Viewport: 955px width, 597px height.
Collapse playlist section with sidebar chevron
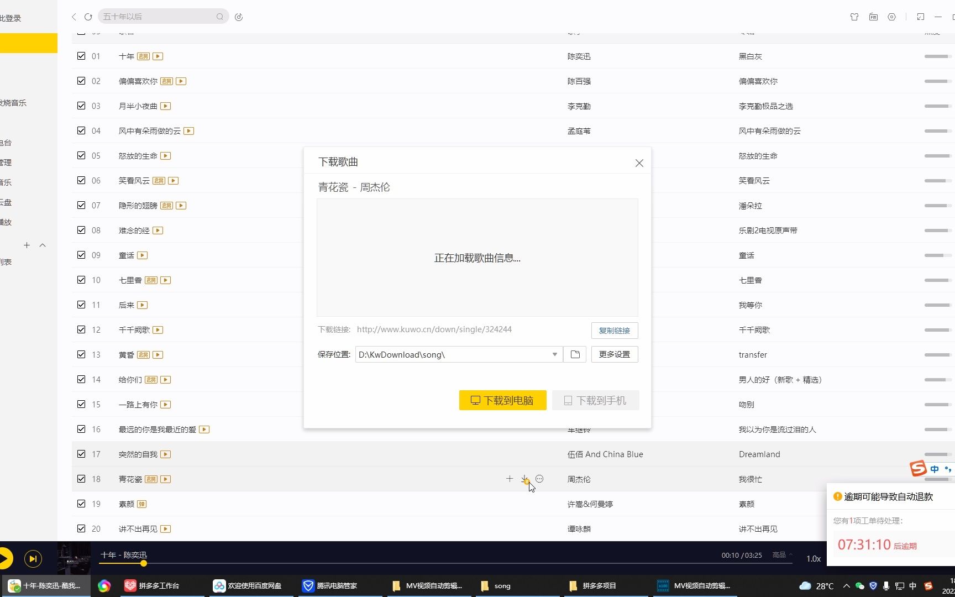tap(43, 245)
